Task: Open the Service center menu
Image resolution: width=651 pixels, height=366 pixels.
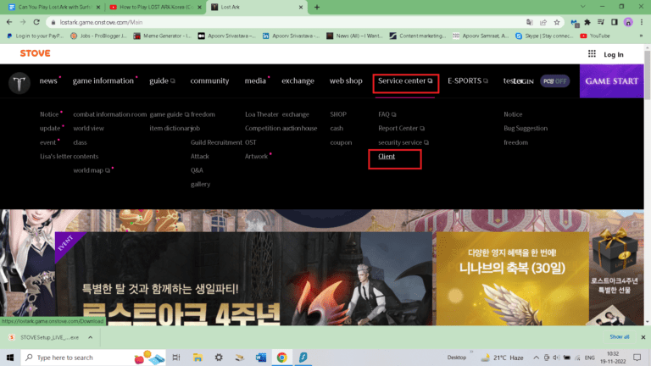Action: pyautogui.click(x=404, y=81)
